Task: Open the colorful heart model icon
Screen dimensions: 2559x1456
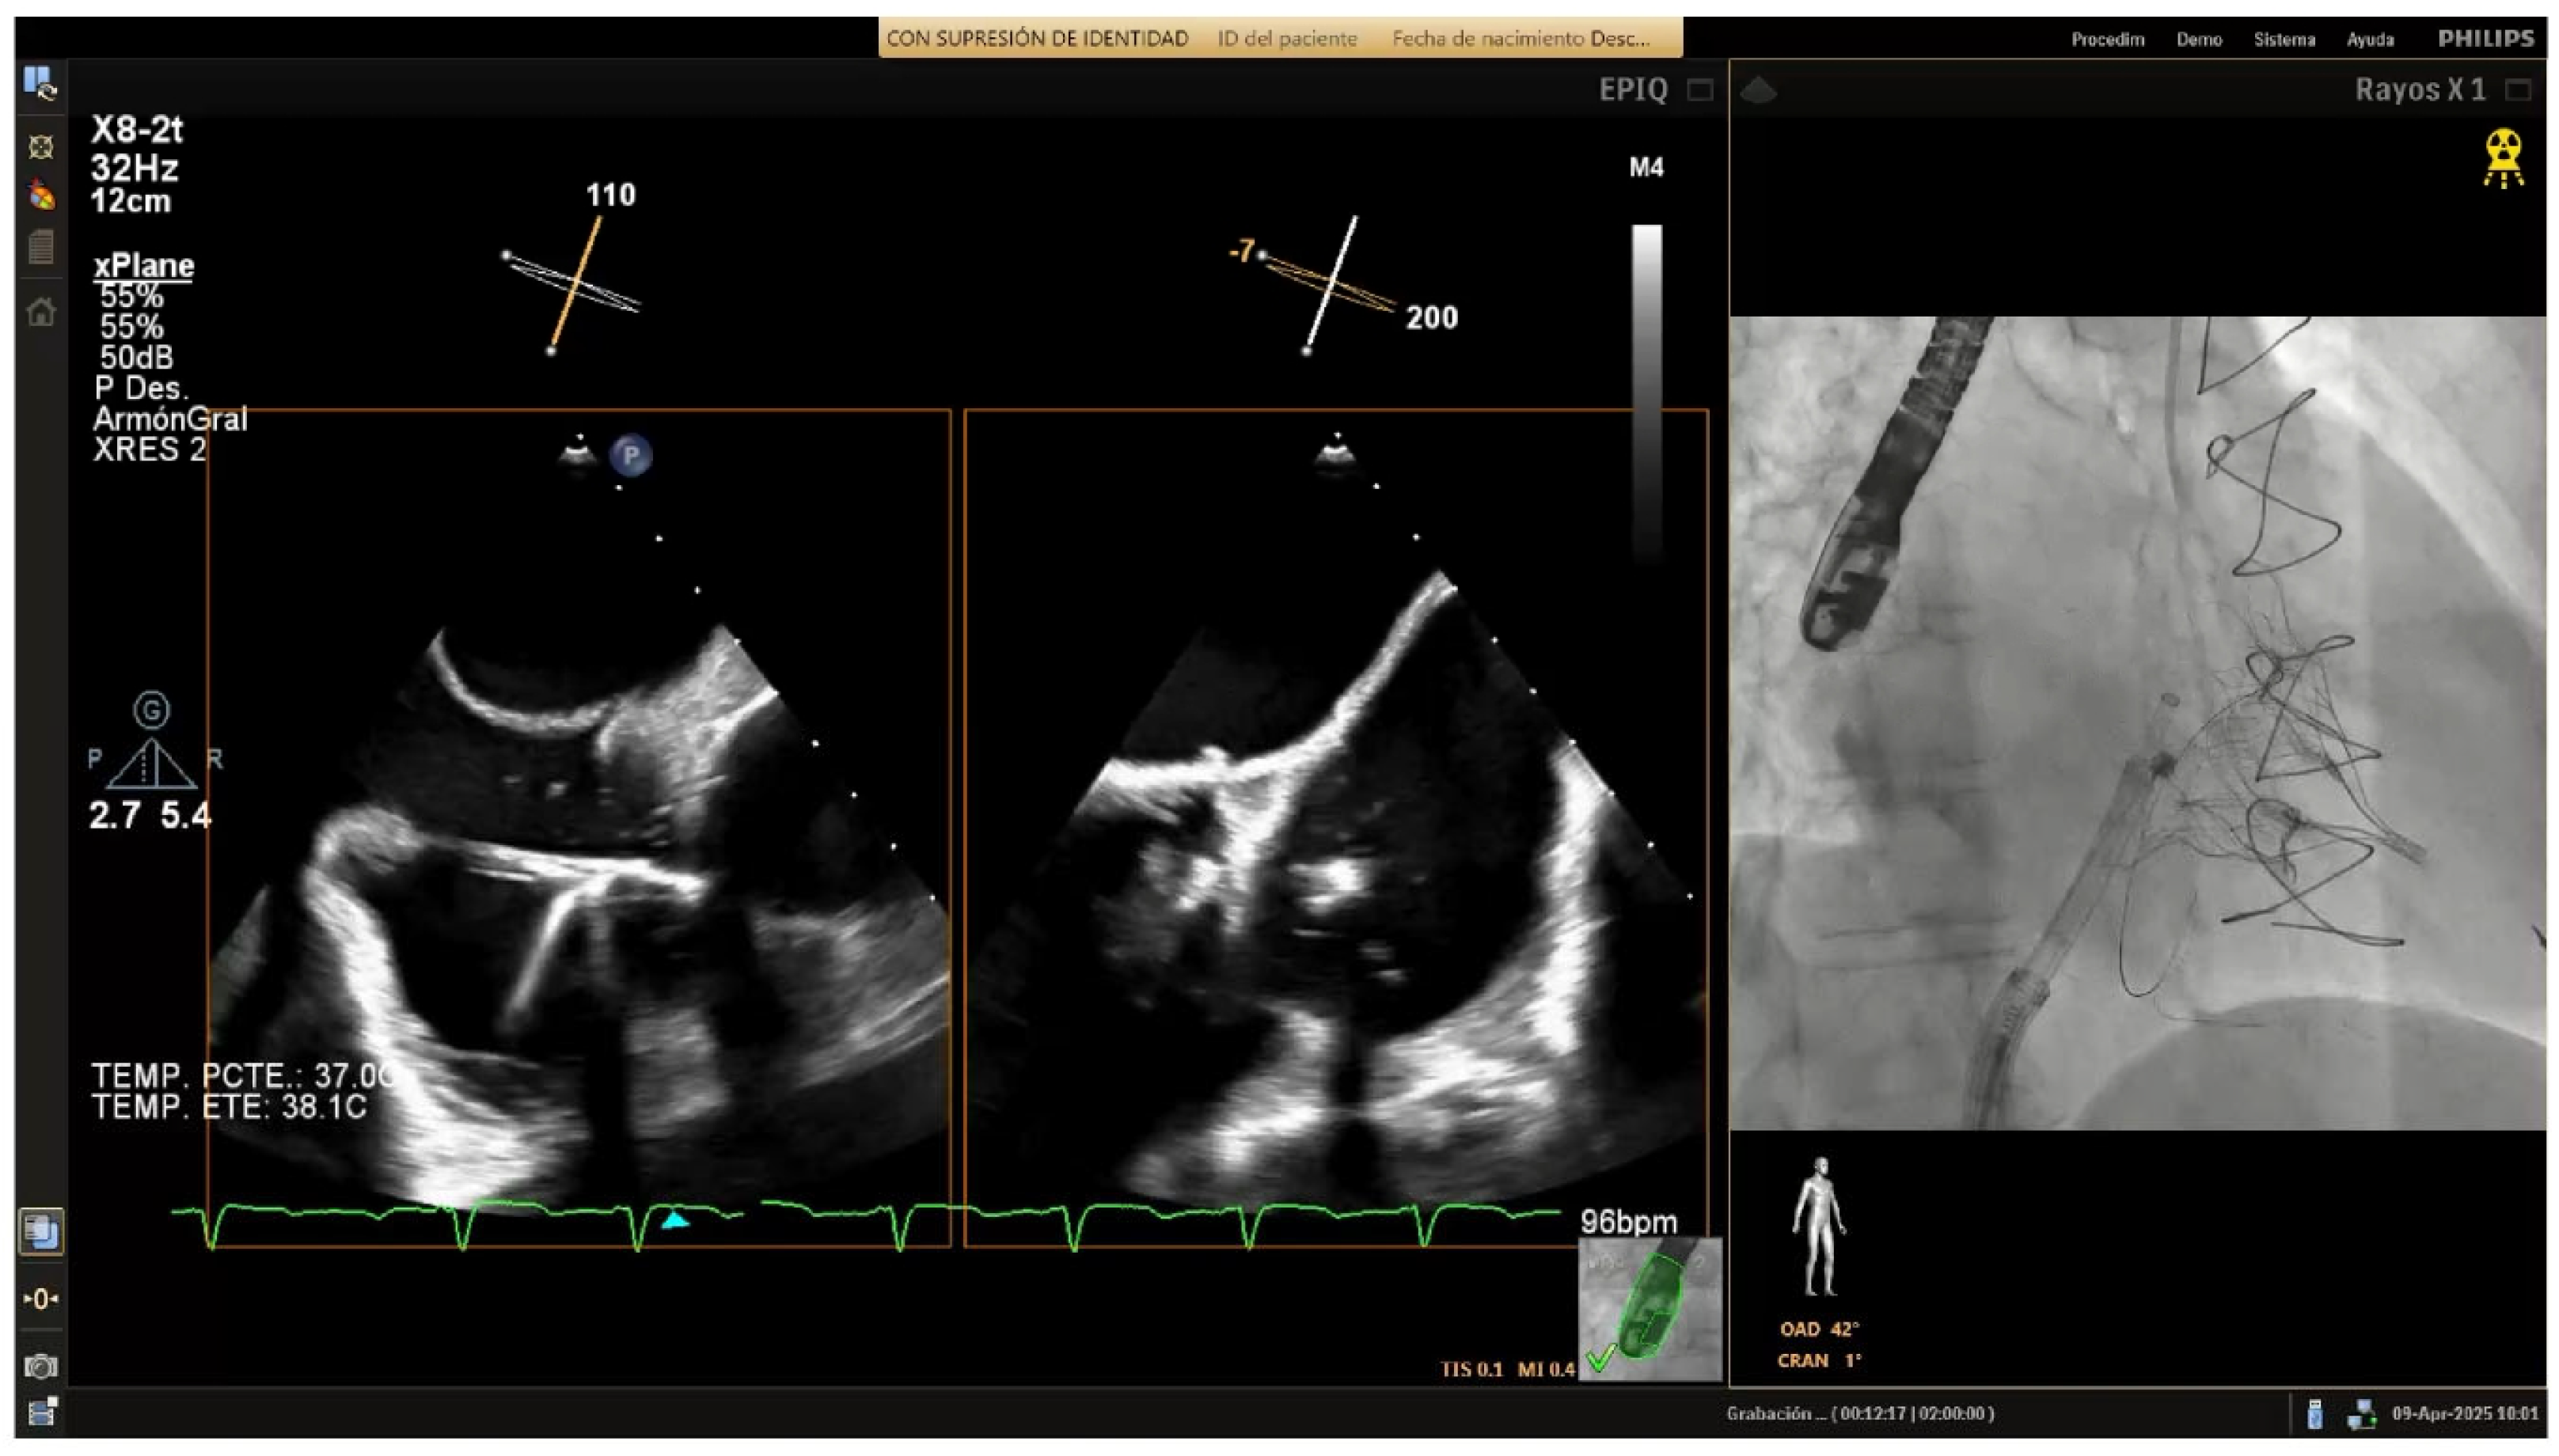Action: (x=41, y=195)
